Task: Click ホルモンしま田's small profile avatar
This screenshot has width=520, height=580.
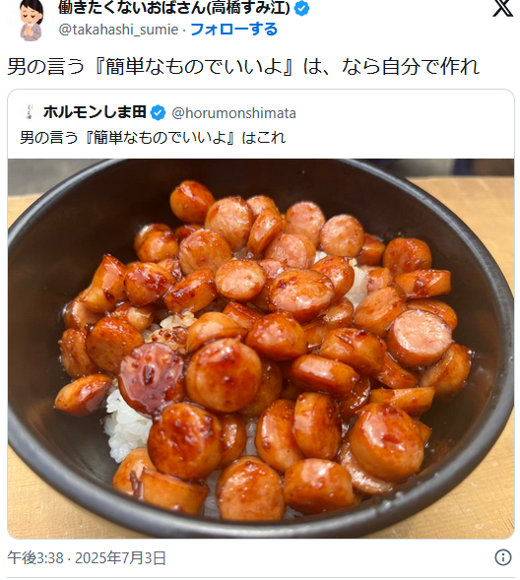Action: pos(29,112)
